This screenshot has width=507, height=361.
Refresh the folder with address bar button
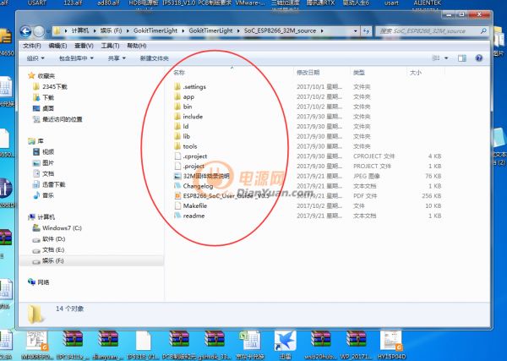point(366,31)
